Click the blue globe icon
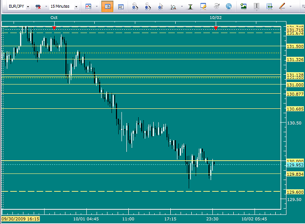The image size is (305, 224). click(229, 6)
